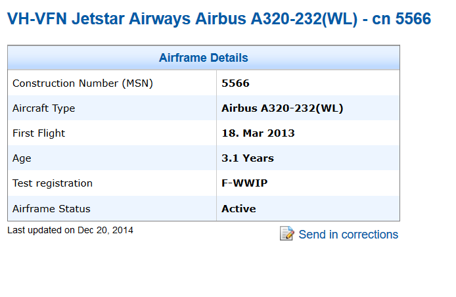456x297 pixels.
Task: Click the Last updated on Dec 20, 2014 text
Action: (x=70, y=230)
